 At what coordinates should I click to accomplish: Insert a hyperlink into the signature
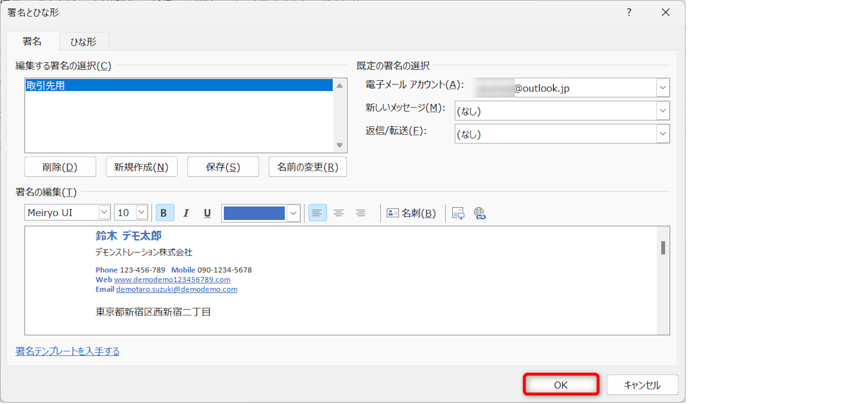[x=480, y=213]
